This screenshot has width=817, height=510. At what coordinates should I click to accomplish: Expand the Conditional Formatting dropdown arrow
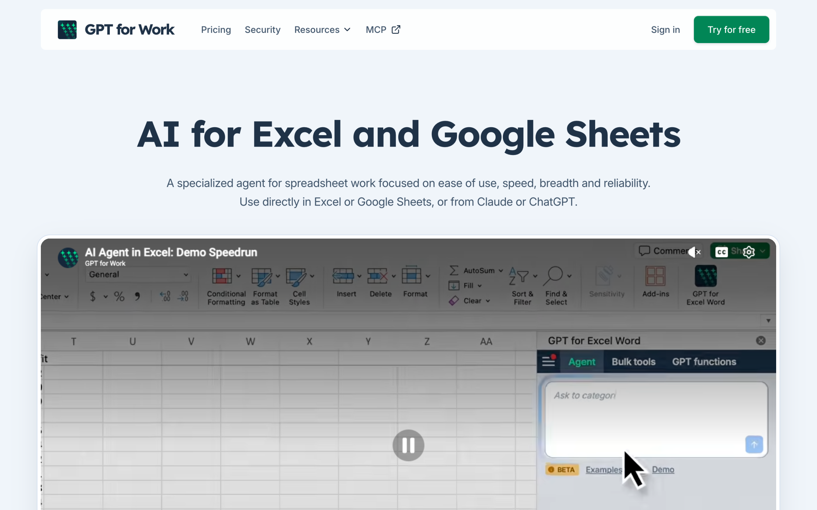coord(239,276)
